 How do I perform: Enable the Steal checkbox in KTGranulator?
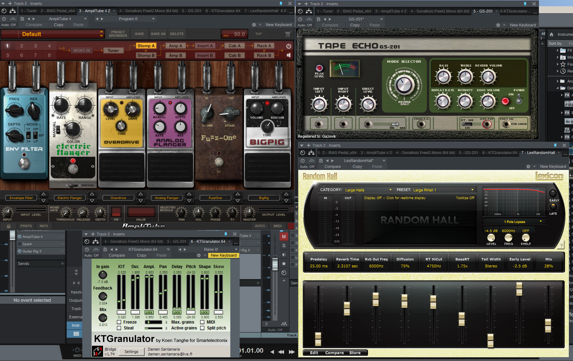tap(119, 328)
